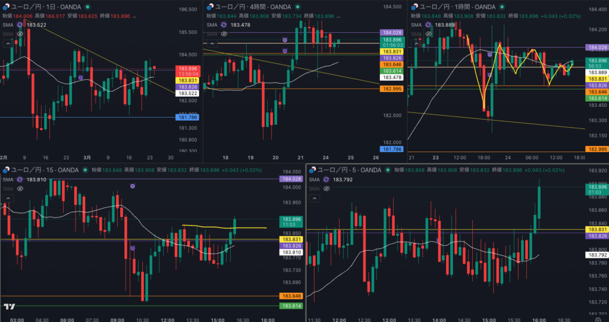Click the green market status dot in the 5-minute chart
The height and width of the screenshot is (322, 609).
[x=388, y=170]
